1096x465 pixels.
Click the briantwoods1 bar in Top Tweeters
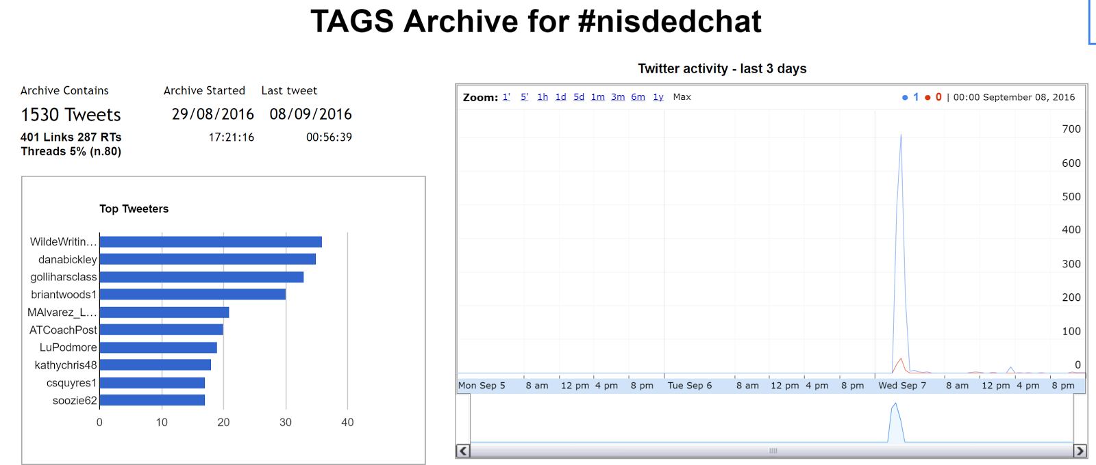192,295
